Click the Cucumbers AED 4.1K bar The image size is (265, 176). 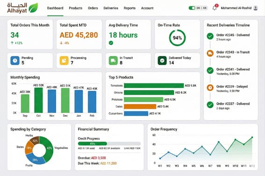click(136, 114)
